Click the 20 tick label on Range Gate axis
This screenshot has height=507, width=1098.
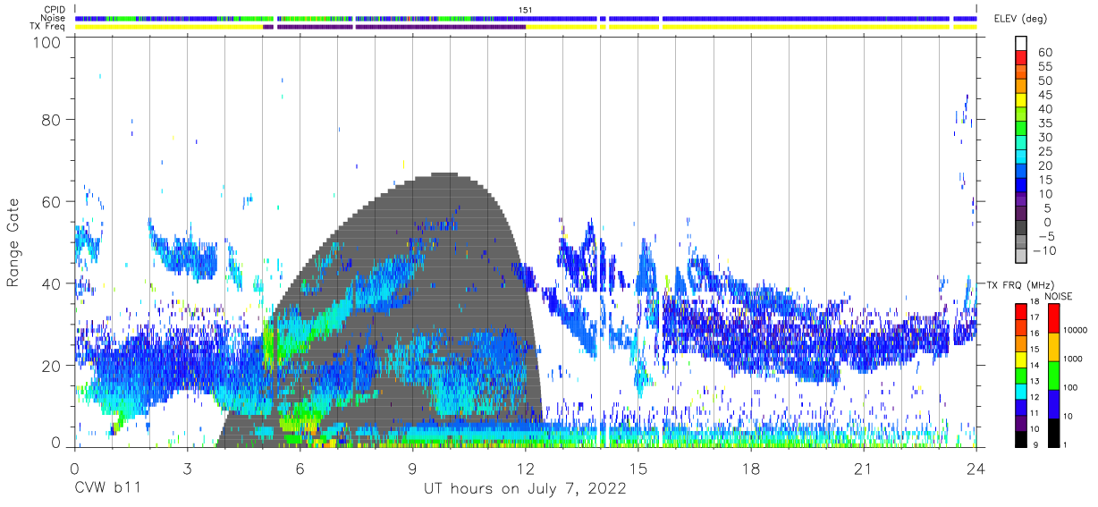[x=52, y=366]
